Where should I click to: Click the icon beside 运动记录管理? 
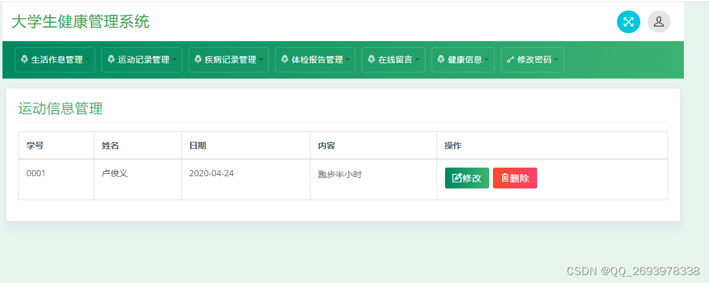click(x=111, y=59)
